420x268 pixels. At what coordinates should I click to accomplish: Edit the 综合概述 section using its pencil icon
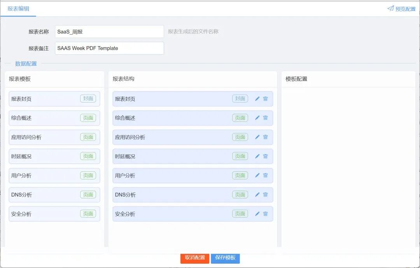(257, 118)
